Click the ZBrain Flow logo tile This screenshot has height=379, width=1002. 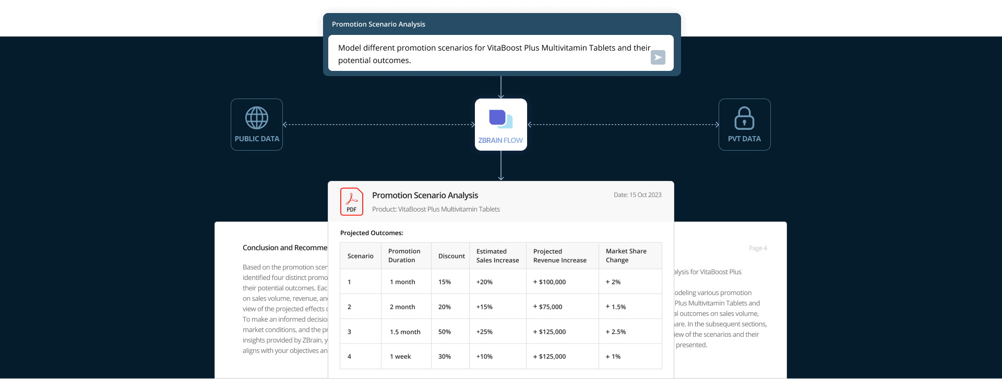tap(501, 125)
